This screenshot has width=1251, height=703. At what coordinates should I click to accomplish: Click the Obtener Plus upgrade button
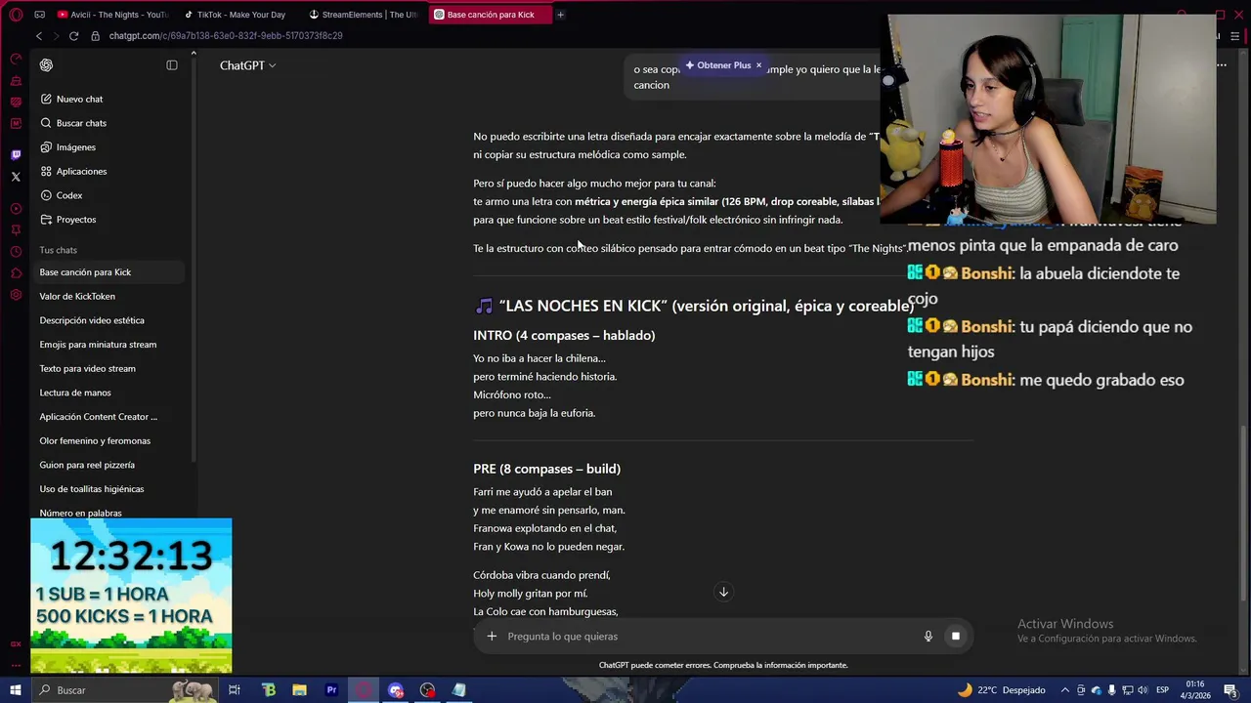click(718, 65)
